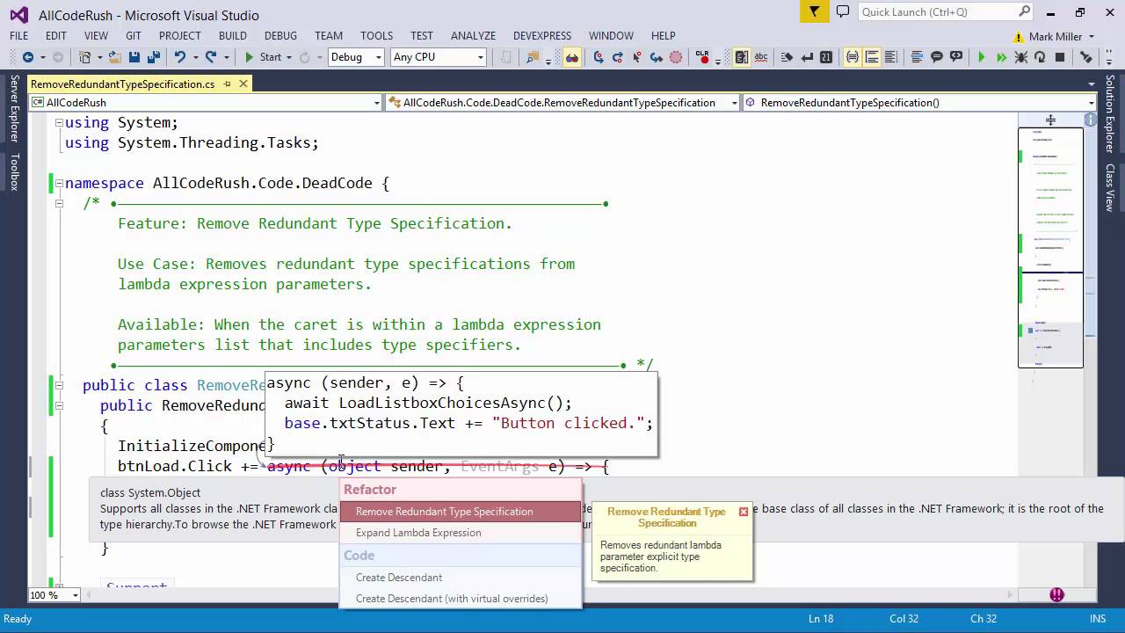The width and height of the screenshot is (1125, 633).
Task: Click the flashlight icon in toolbar
Action: point(1085,57)
